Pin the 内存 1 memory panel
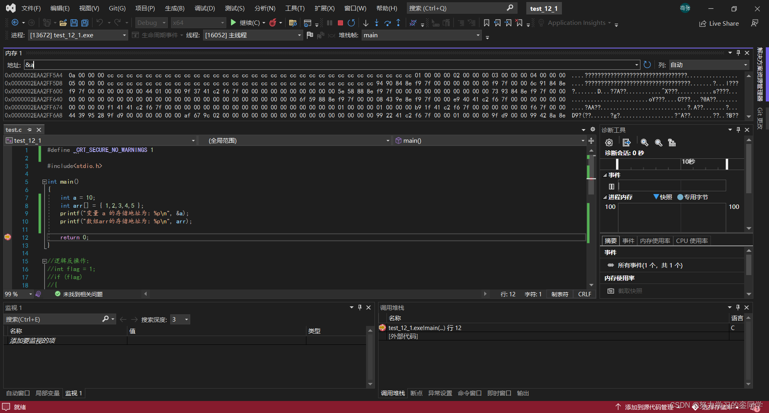The width and height of the screenshot is (769, 413). pos(738,53)
